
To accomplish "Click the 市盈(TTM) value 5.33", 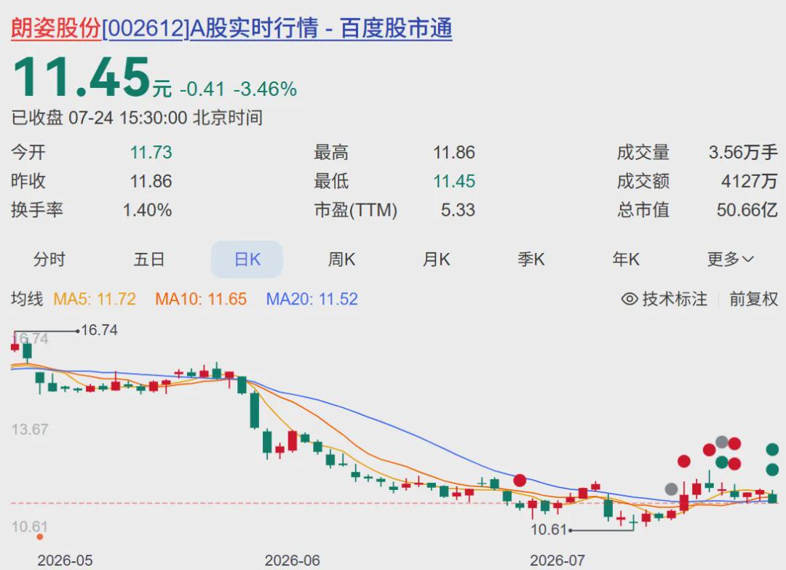I will pos(458,210).
